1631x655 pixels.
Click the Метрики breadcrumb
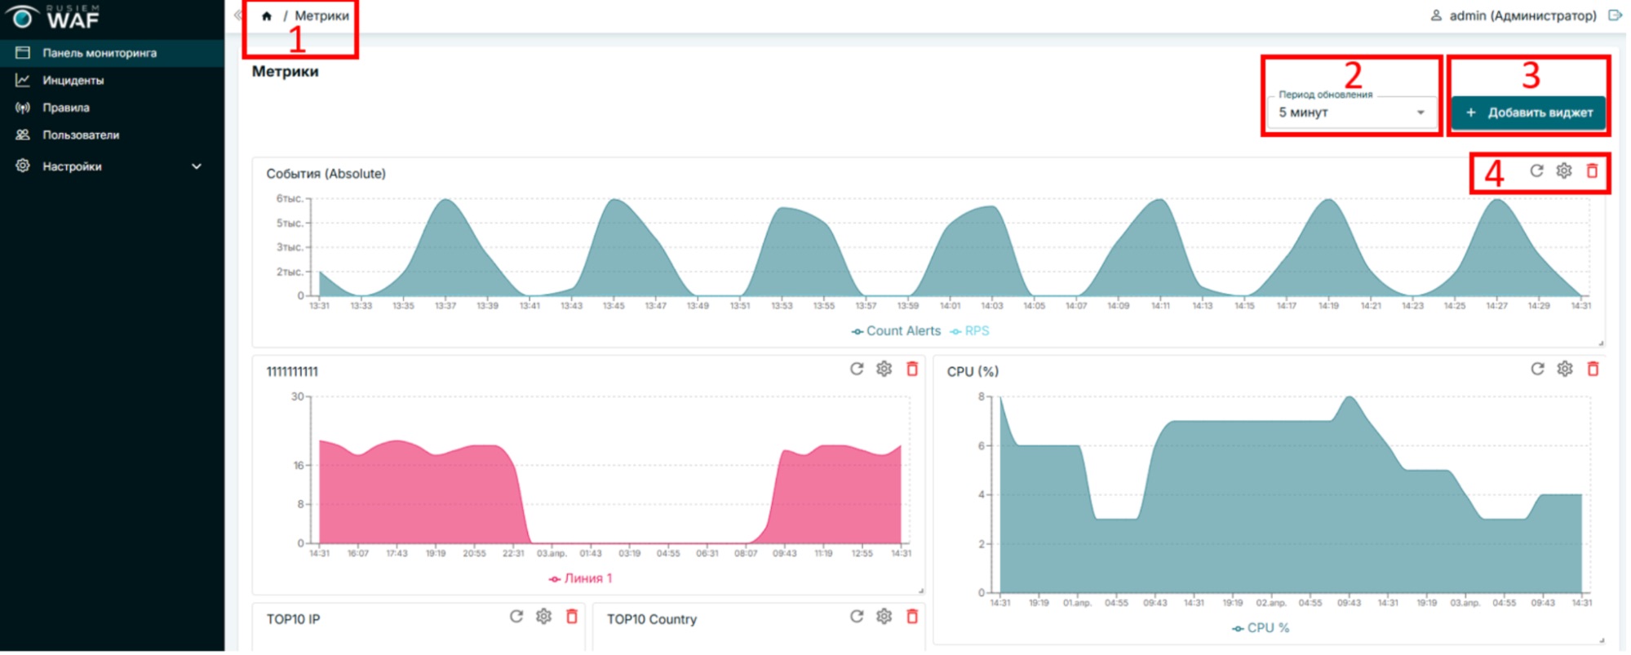pyautogui.click(x=321, y=15)
